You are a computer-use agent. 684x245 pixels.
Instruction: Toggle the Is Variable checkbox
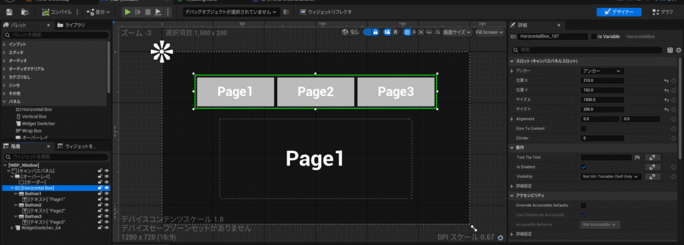pos(594,37)
